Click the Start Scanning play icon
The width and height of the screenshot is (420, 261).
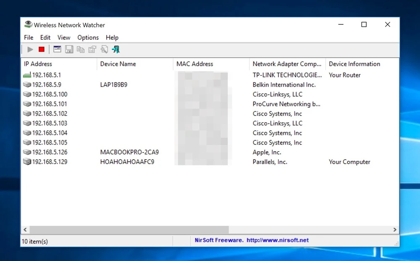(30, 49)
